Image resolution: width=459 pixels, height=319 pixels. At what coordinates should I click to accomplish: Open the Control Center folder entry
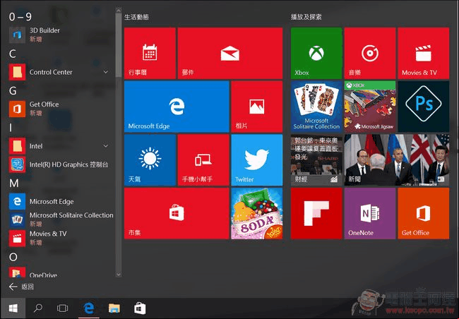(61, 72)
